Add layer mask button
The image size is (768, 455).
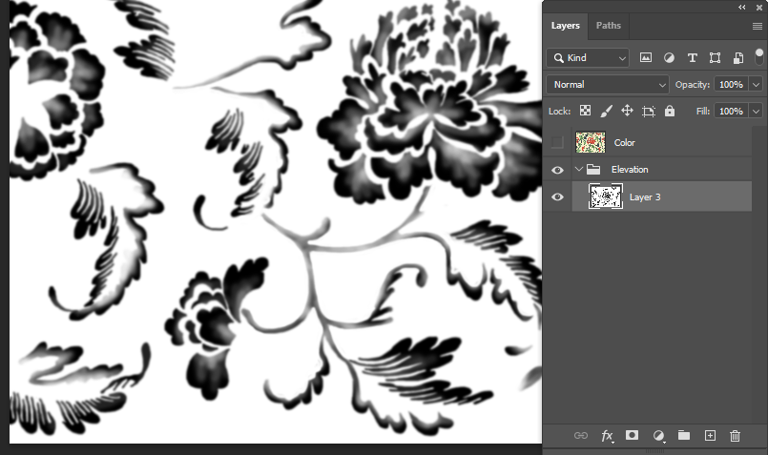(632, 435)
